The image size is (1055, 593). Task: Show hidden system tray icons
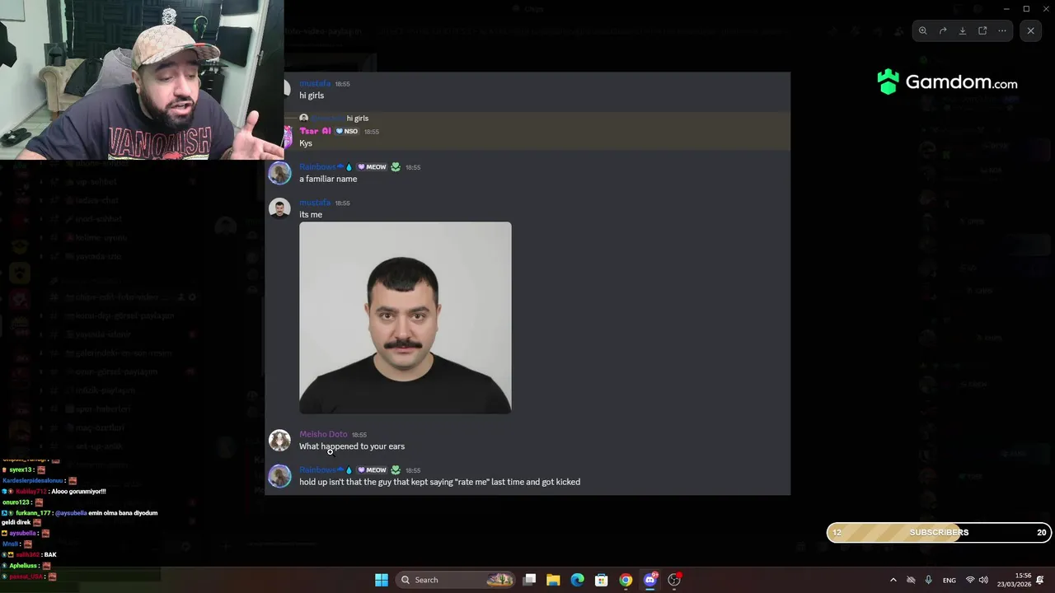click(x=893, y=580)
